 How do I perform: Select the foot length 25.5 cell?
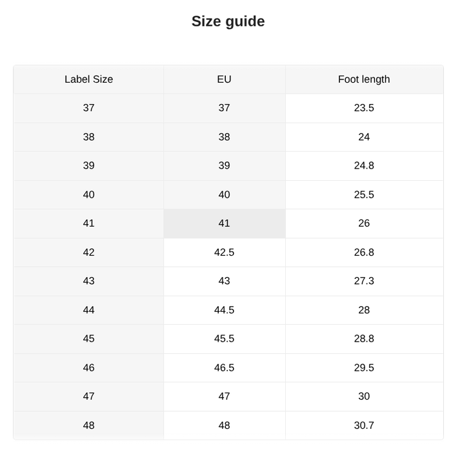[x=364, y=195]
